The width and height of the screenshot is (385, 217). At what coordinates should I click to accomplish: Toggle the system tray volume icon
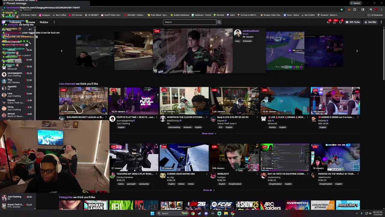click(x=370, y=213)
